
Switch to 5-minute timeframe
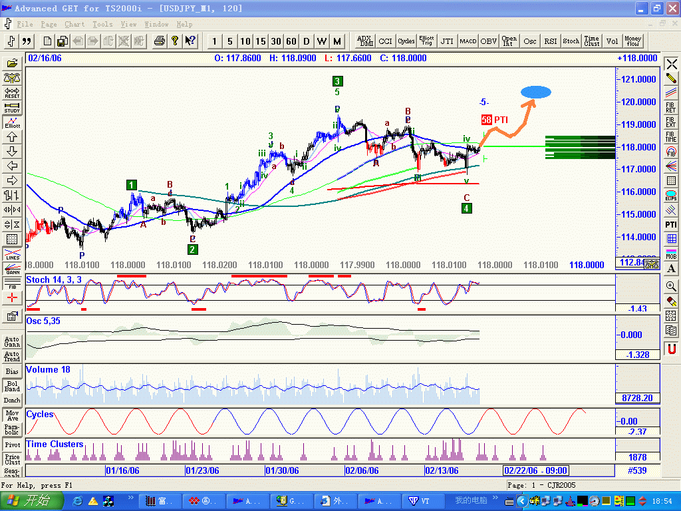pyautogui.click(x=229, y=41)
